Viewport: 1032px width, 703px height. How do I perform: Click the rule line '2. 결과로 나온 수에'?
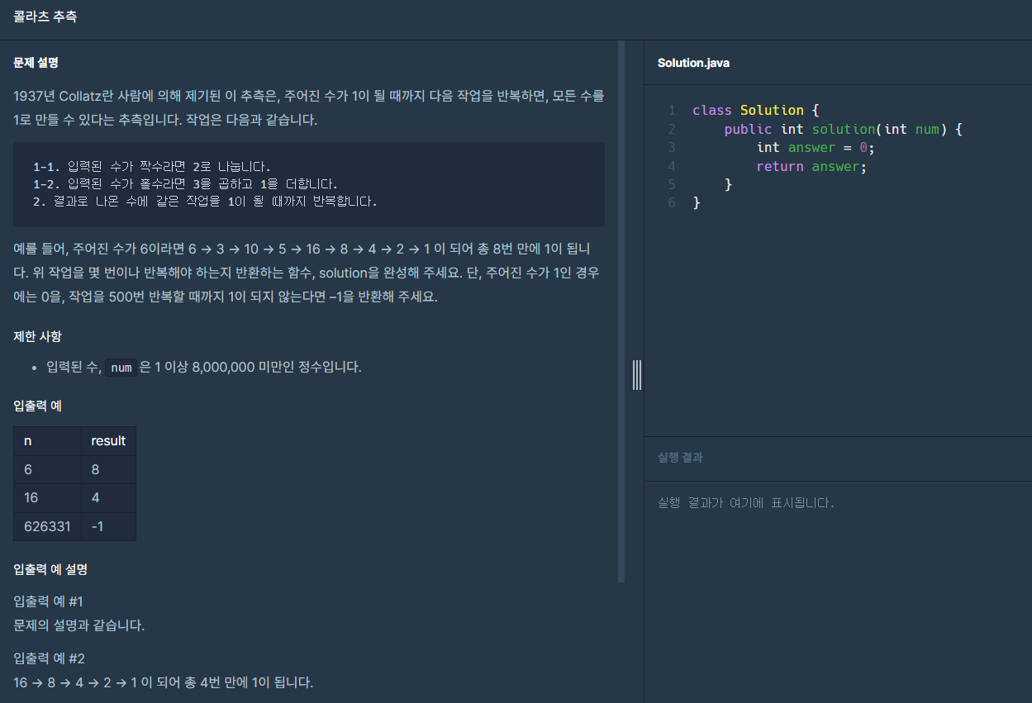(205, 201)
